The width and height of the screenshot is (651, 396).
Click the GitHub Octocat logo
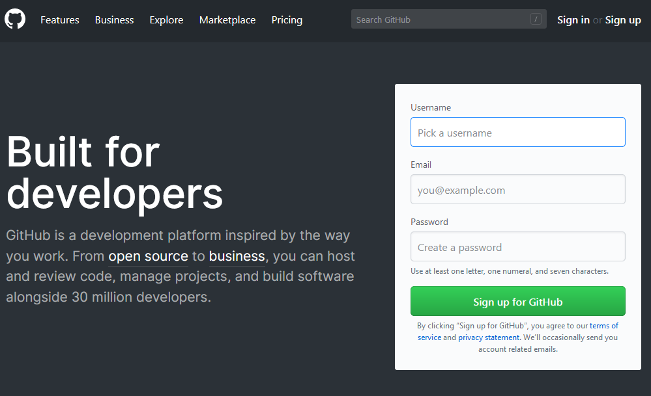(x=15, y=20)
